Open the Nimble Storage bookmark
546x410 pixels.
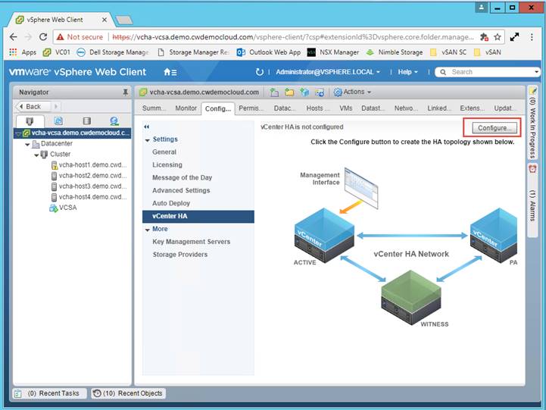pyautogui.click(x=395, y=52)
